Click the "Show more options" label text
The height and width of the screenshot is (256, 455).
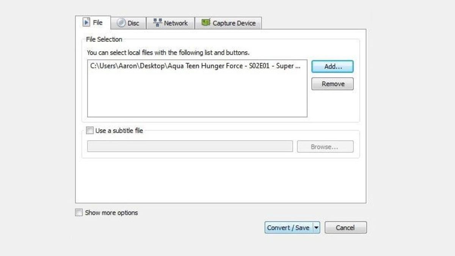pyautogui.click(x=111, y=213)
